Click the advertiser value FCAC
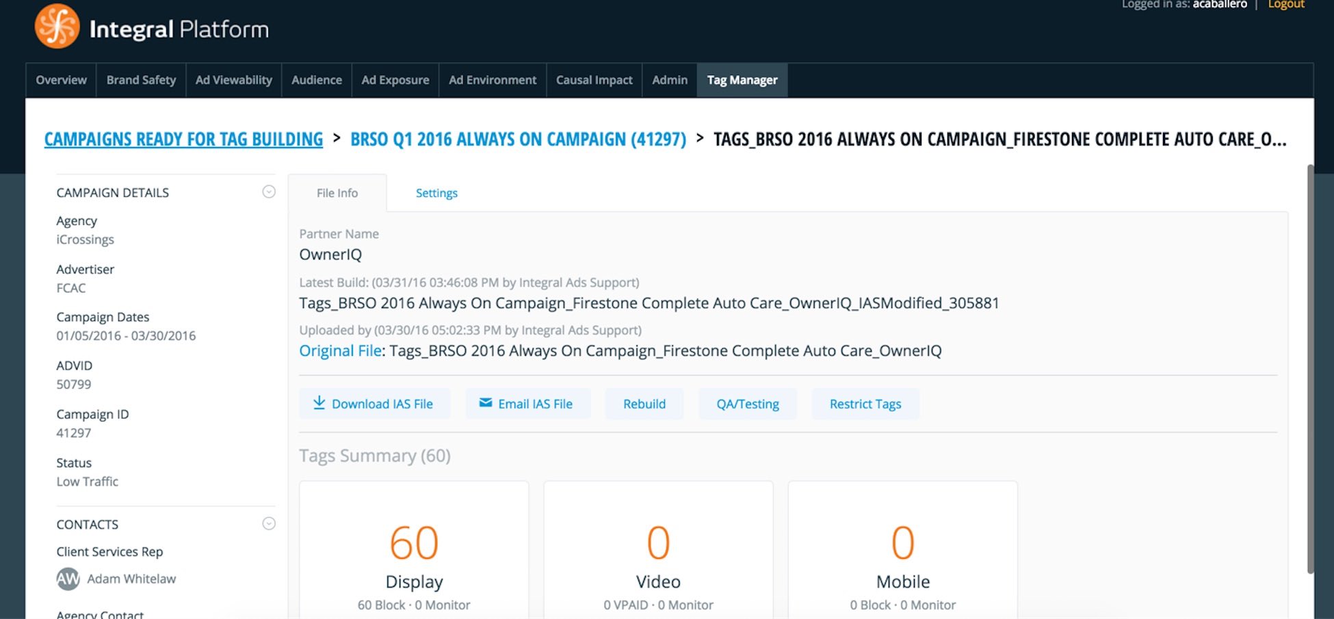The image size is (1334, 619). [71, 288]
